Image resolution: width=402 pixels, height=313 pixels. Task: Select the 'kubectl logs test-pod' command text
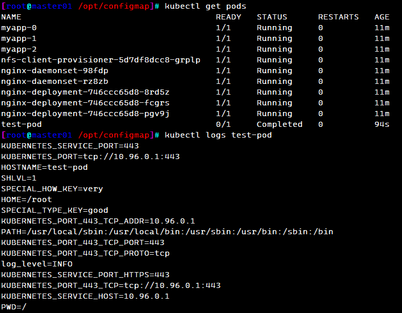(x=218, y=135)
